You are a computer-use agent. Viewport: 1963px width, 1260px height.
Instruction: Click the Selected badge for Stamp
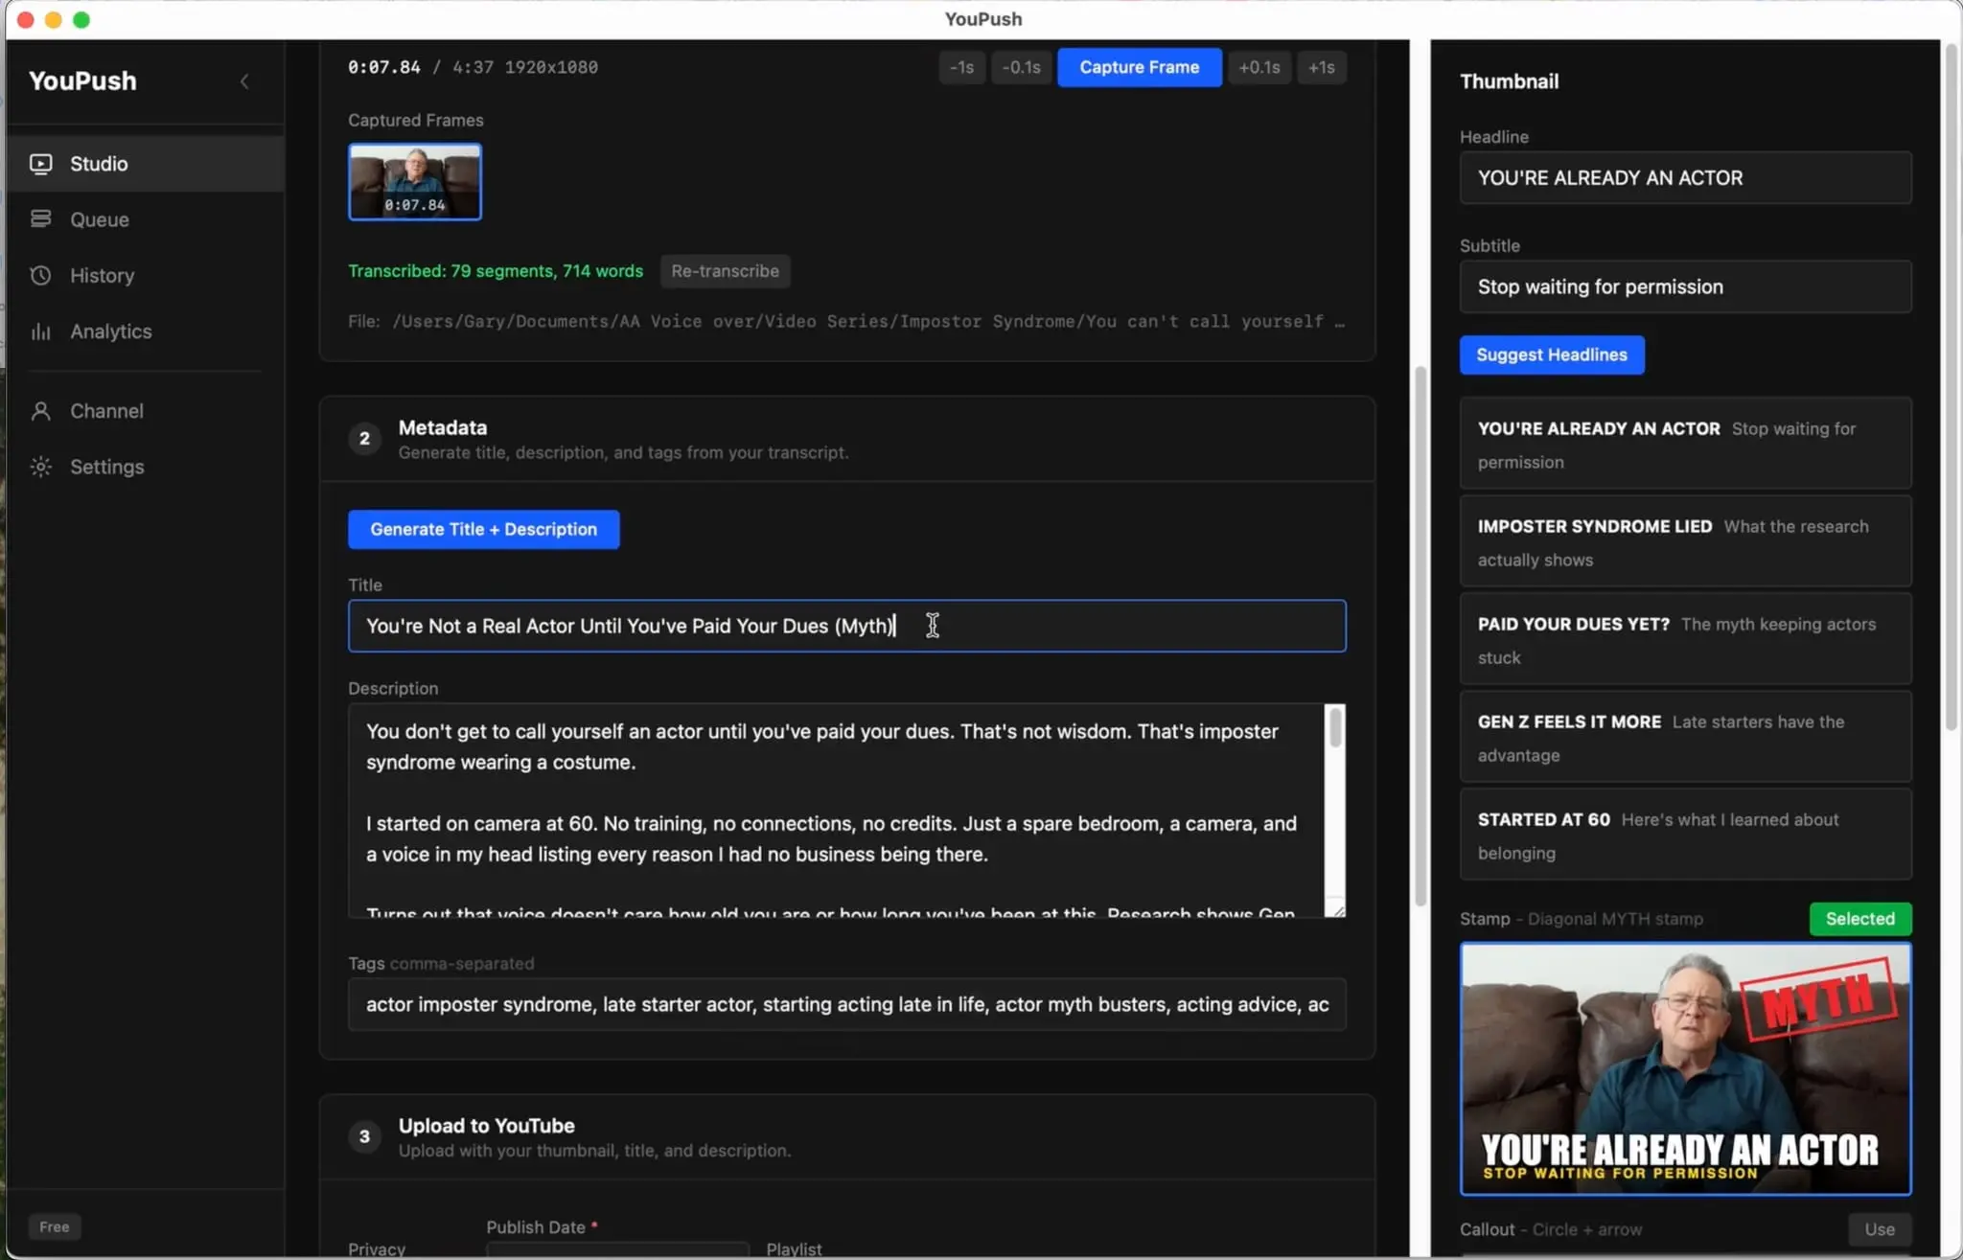1859,919
